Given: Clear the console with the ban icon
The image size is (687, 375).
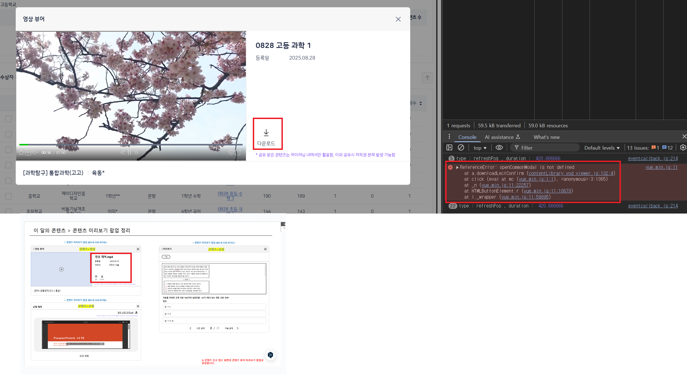Looking at the screenshot, I should point(461,148).
